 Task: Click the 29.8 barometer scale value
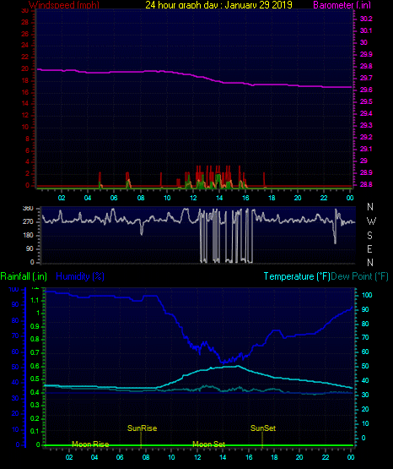366,66
